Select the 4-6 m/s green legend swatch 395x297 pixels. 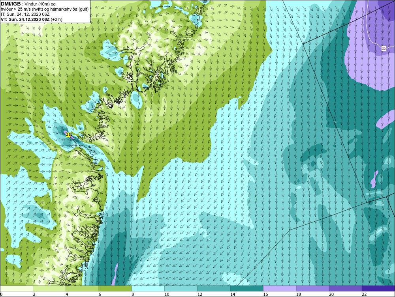tap(83, 288)
